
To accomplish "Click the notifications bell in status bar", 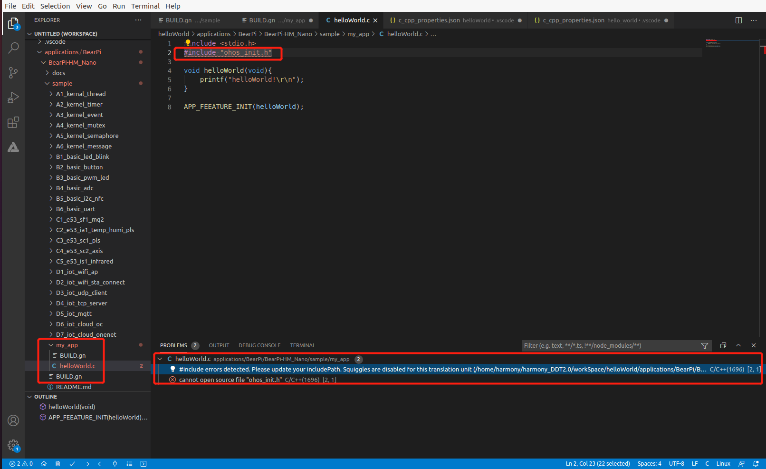I will [x=756, y=464].
